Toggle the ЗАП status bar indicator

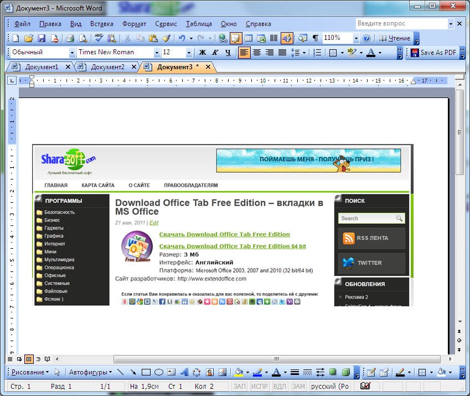(240, 387)
